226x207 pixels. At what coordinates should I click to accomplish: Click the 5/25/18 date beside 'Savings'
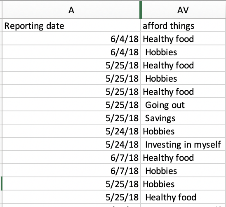pos(71,118)
